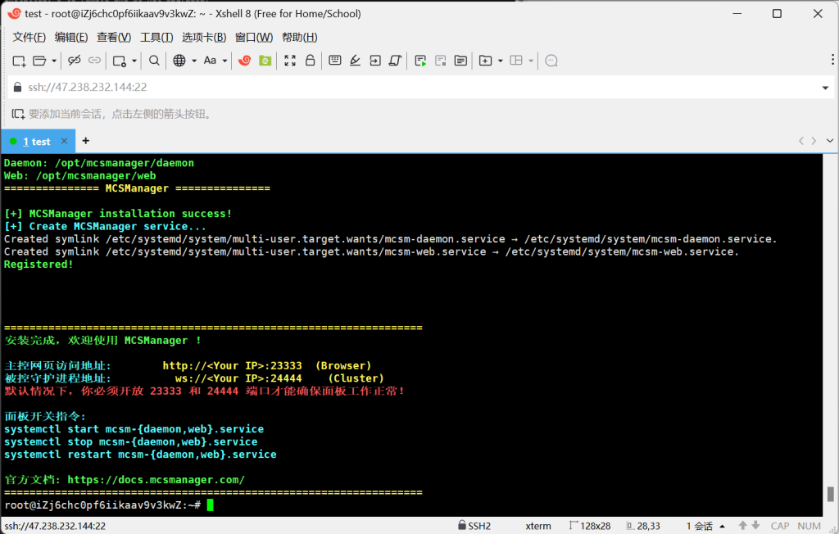The width and height of the screenshot is (839, 534).
Task: Click the 28,33 cursor position indicator
Action: [643, 526]
